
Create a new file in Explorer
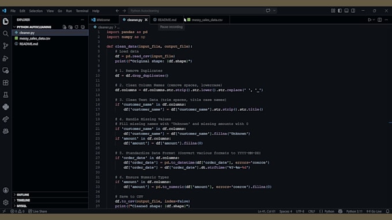[65, 27]
